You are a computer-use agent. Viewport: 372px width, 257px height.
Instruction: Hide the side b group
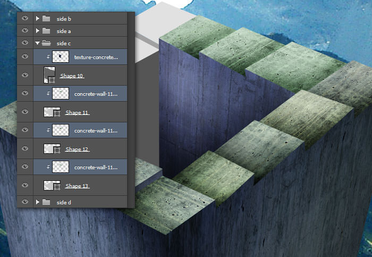point(25,18)
